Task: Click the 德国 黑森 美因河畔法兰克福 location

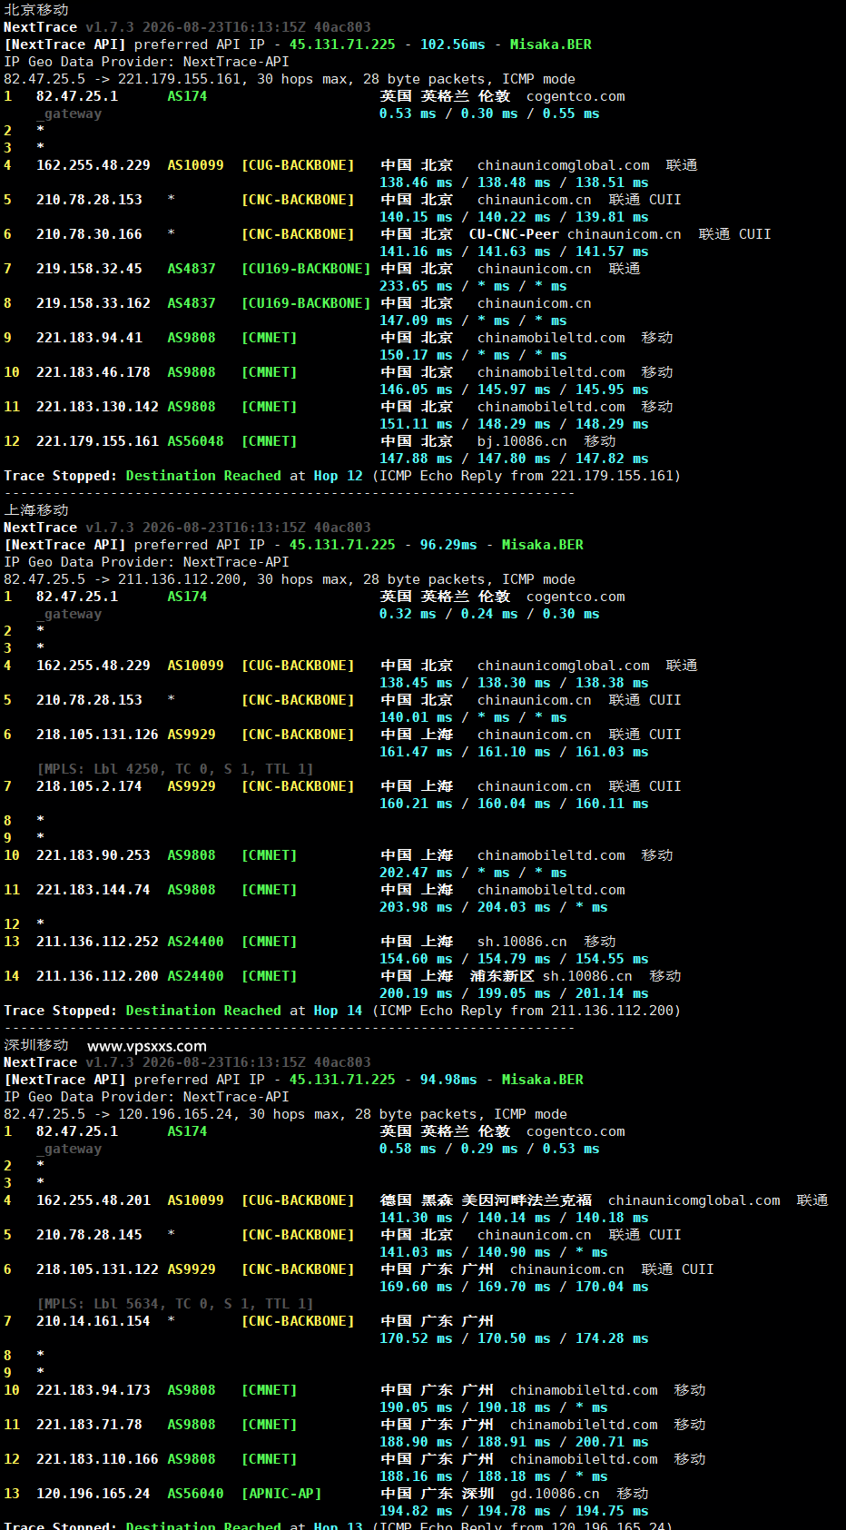Action: 486,1200
